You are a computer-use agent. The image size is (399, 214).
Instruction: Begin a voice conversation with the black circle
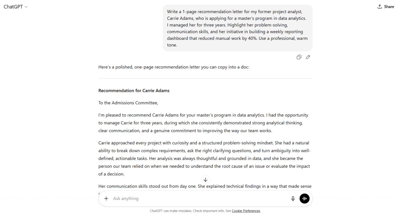(304, 198)
